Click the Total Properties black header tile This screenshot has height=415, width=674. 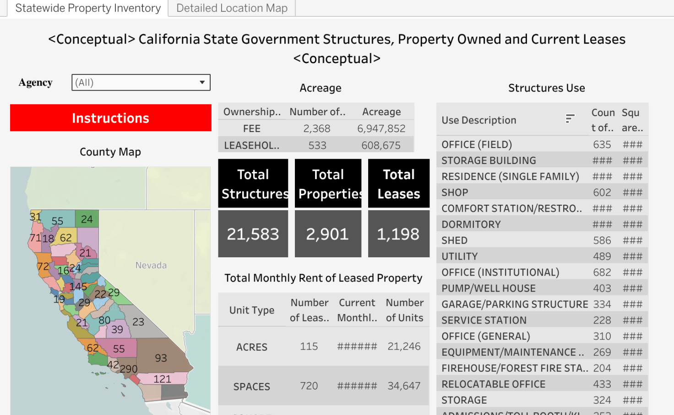[x=328, y=184]
